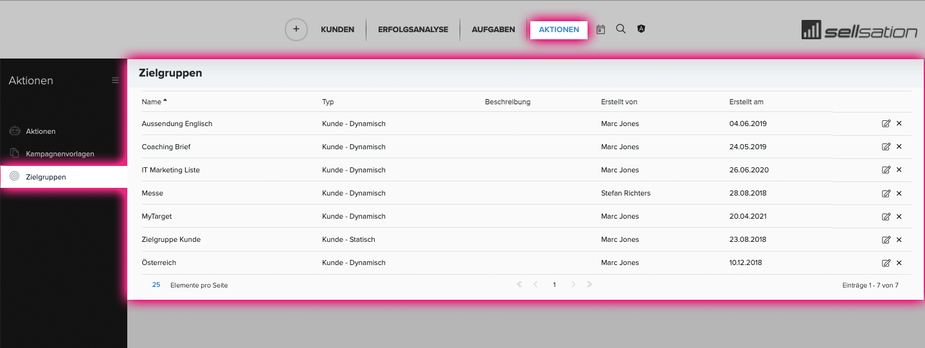The image size is (925, 348).
Task: Click the sellsation logo
Action: (859, 30)
